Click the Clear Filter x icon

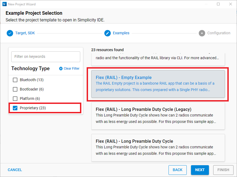point(61,69)
